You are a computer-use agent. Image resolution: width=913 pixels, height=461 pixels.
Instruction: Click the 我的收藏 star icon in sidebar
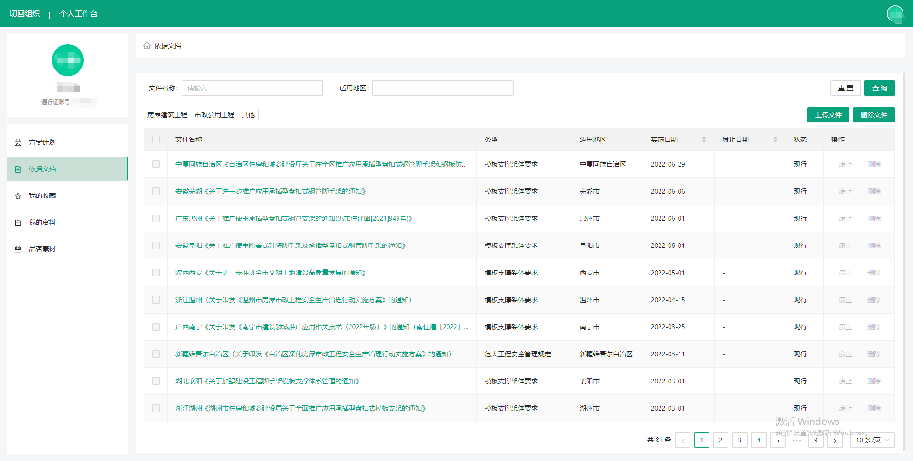(x=18, y=196)
